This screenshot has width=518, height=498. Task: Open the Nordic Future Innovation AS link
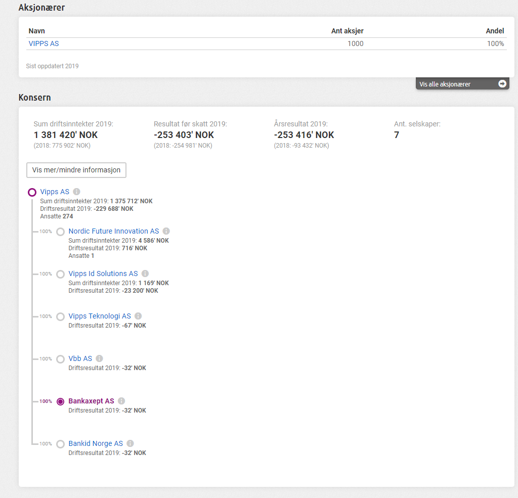[114, 231]
